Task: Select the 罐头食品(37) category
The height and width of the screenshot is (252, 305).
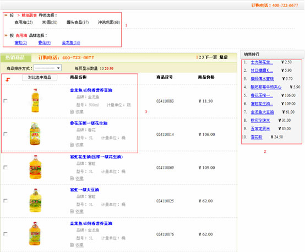Action: [78, 23]
